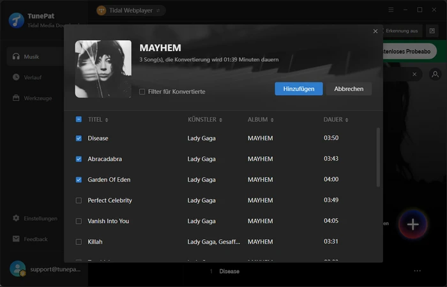The image size is (447, 287).
Task: Click the MAYHEM album heading
Action: click(160, 48)
